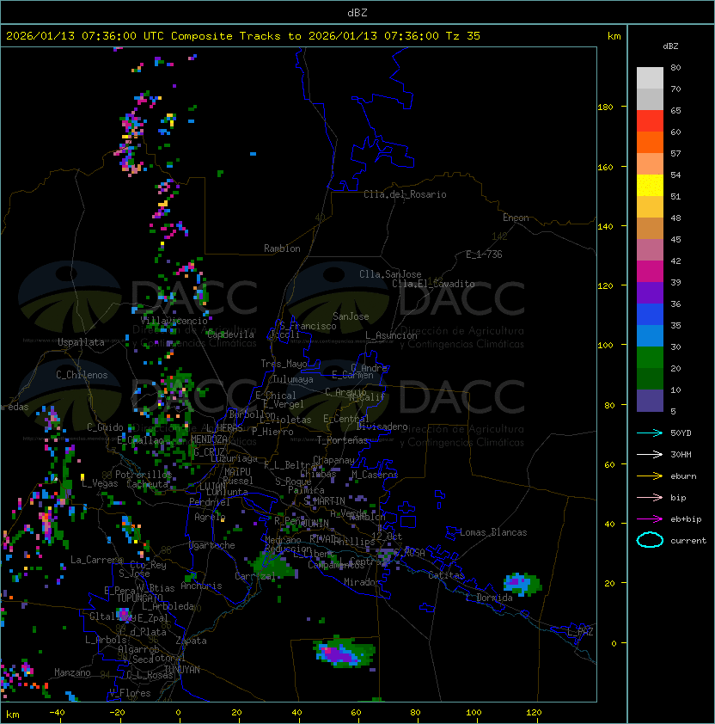The width and height of the screenshot is (715, 724).
Task: Click the green echo near Carrizal
Action: pyautogui.click(x=273, y=564)
